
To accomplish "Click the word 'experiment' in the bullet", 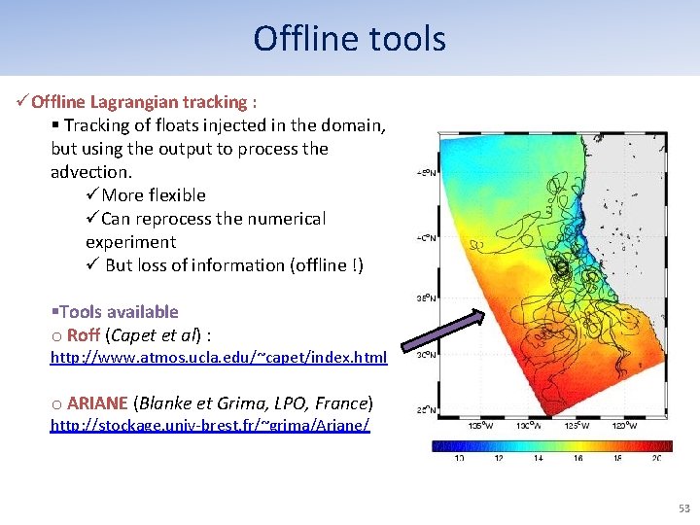I will (x=131, y=242).
